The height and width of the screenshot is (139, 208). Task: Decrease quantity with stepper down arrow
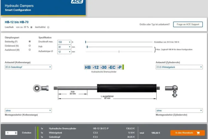(16, 134)
